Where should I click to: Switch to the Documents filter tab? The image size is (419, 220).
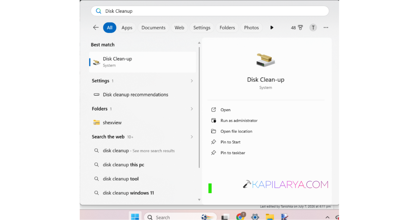pyautogui.click(x=154, y=28)
